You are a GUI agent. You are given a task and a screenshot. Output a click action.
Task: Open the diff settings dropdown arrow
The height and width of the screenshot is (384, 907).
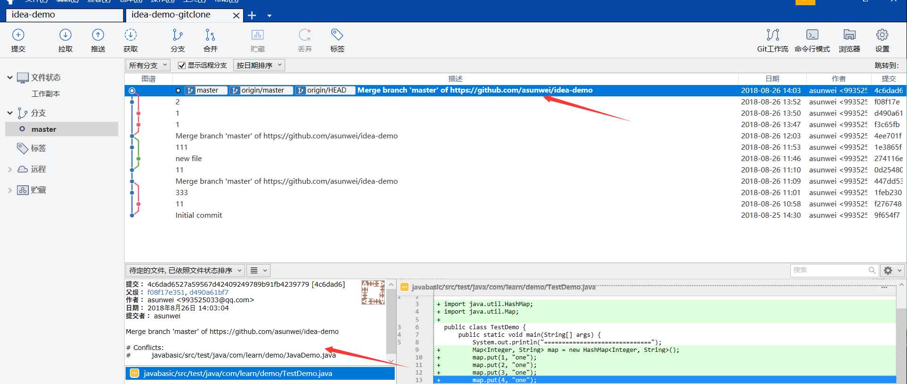point(899,270)
